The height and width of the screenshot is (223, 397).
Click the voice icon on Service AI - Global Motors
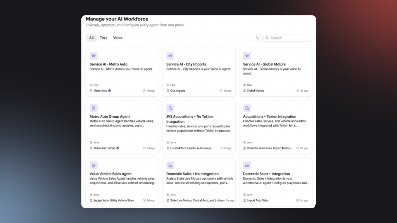tap(247, 56)
